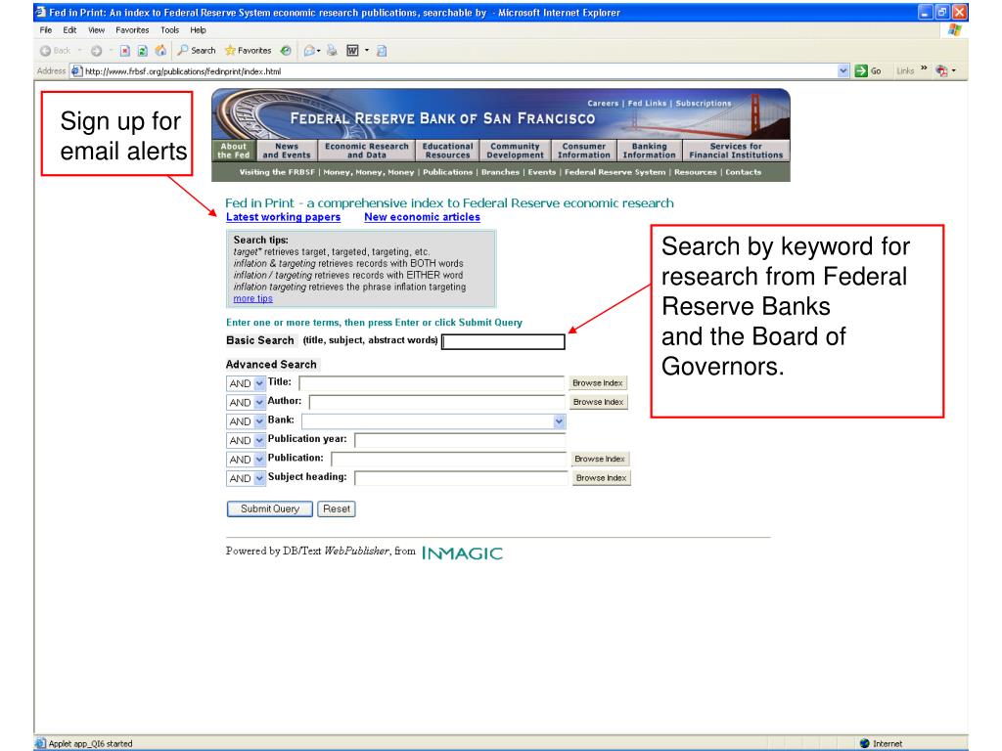Open the File menu

[x=46, y=30]
